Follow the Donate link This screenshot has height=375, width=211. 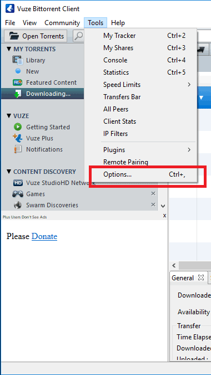point(44,236)
